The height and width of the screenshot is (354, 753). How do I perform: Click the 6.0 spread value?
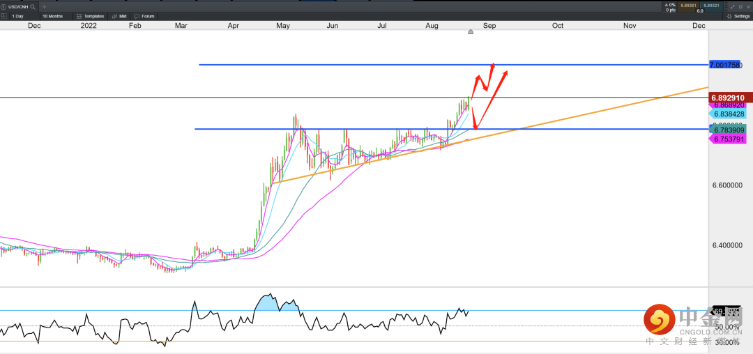tap(700, 10)
